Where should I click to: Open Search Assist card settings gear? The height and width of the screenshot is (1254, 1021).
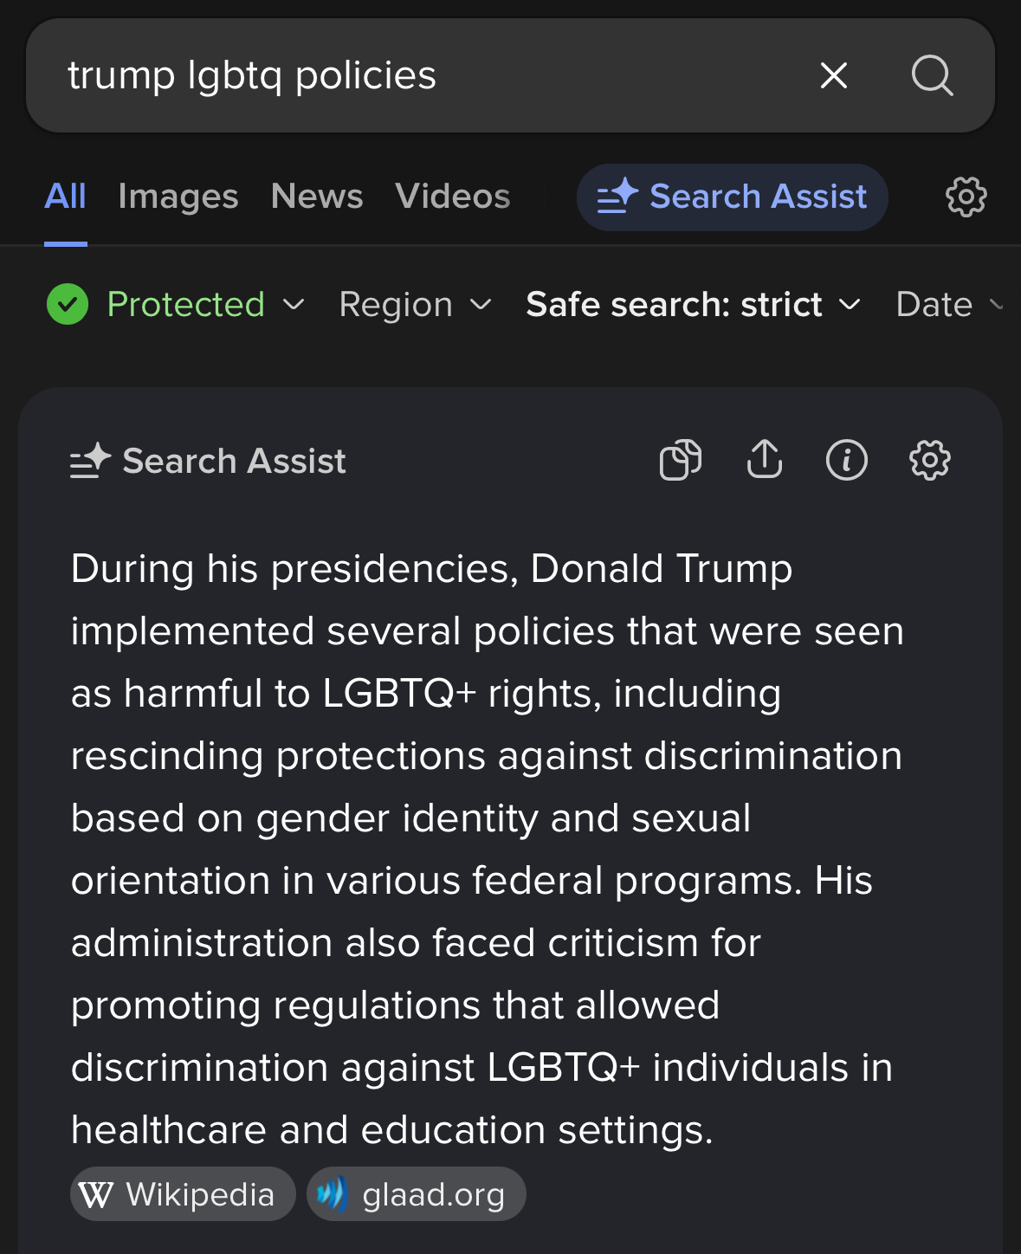click(930, 460)
